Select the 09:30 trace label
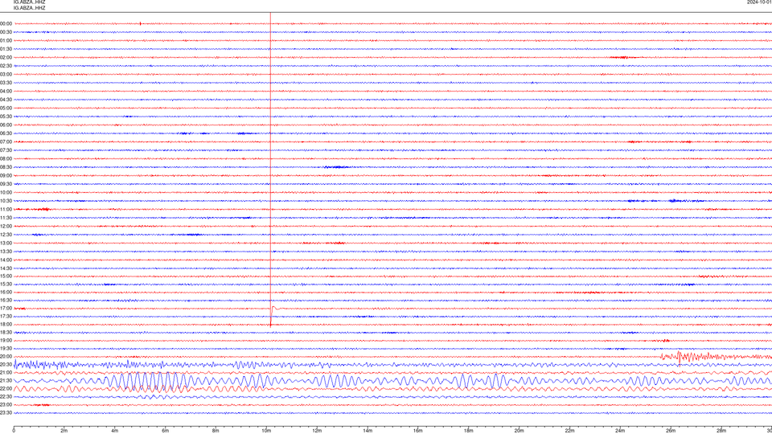The image size is (772, 434). point(6,184)
